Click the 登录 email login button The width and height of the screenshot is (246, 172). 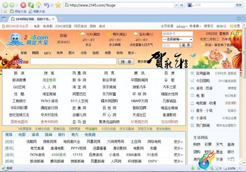click(186, 45)
